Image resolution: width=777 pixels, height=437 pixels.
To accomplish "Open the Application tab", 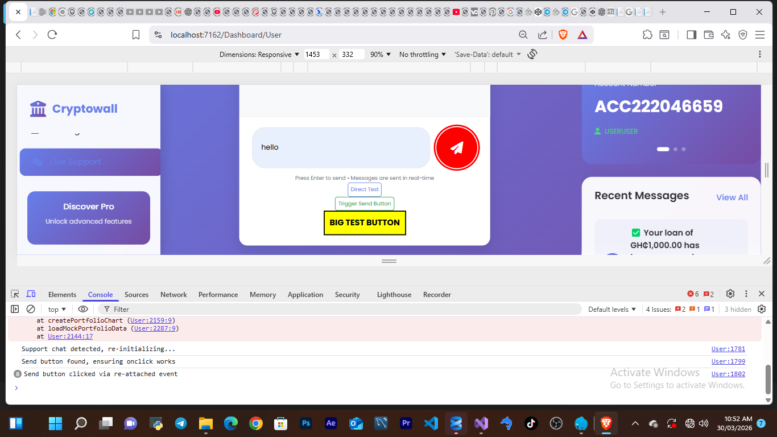I will (305, 294).
